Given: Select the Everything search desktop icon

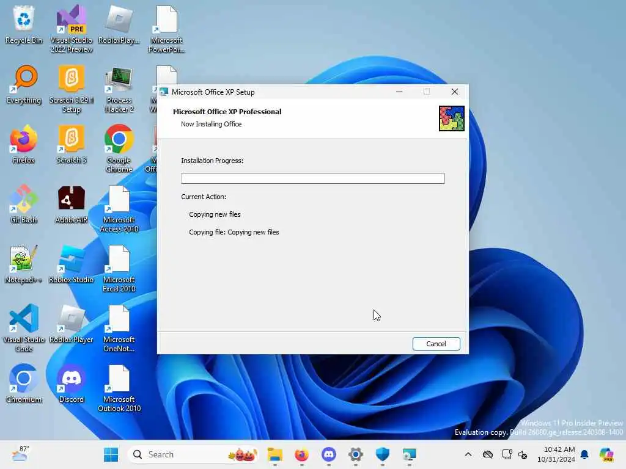Looking at the screenshot, I should pyautogui.click(x=24, y=84).
